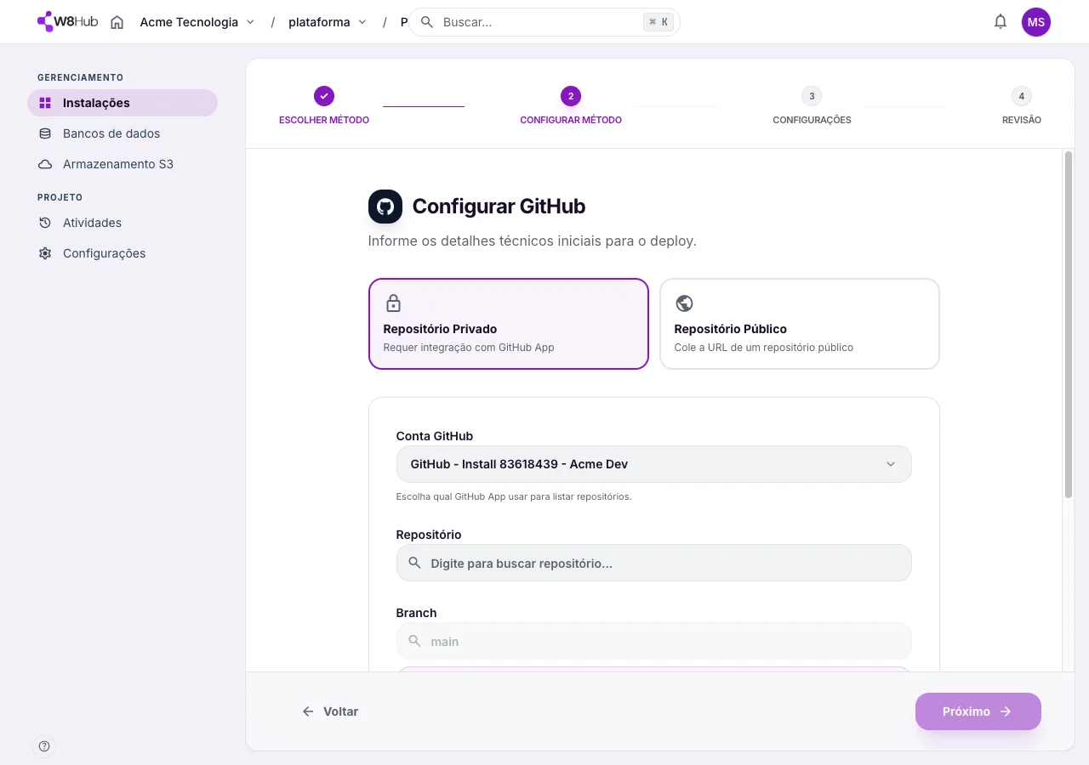Open the MS user avatar menu
This screenshot has height=765, width=1089.
[x=1036, y=22]
